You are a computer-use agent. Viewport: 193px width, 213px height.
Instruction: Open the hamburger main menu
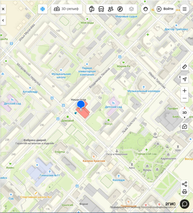[184, 9]
